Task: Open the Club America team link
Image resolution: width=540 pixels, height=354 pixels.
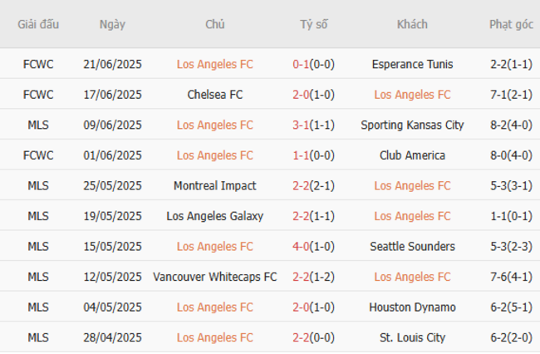Action: (412, 155)
